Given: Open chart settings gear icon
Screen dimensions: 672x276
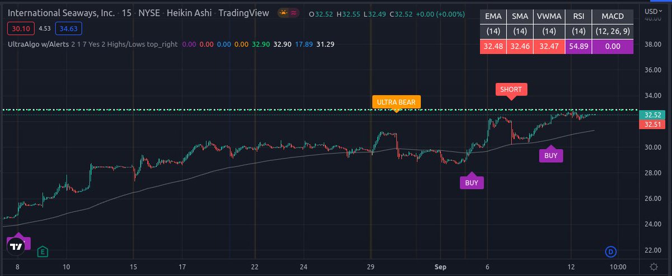Looking at the screenshot, I should [x=654, y=267].
